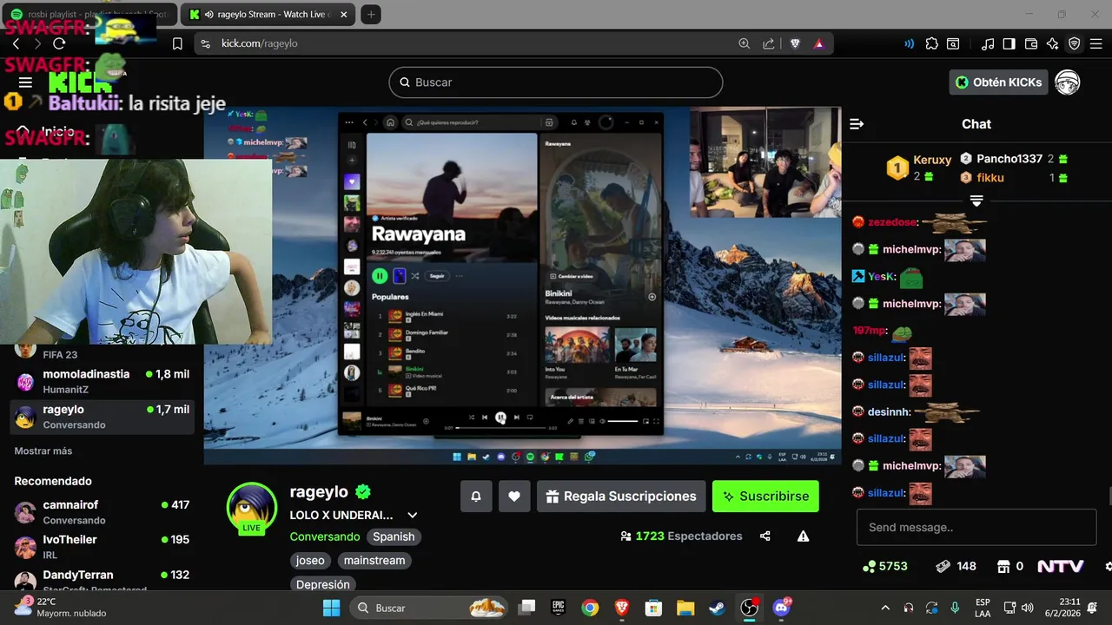Screen dimensions: 1112x625
Task: Focus the Kick Buscar search field
Action: pos(556,82)
